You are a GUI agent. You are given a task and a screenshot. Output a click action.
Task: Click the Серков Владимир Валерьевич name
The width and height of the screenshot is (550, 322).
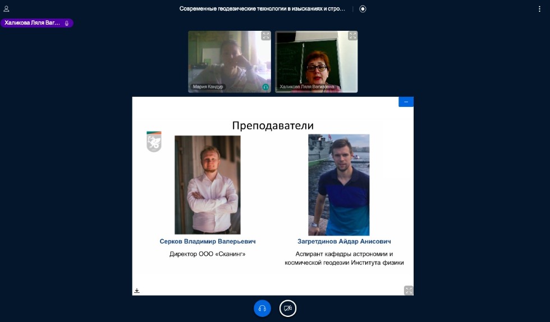pyautogui.click(x=207, y=241)
